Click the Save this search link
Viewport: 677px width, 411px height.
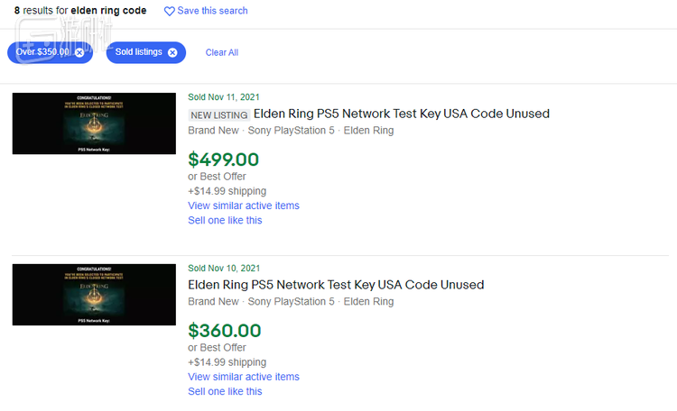click(x=212, y=11)
